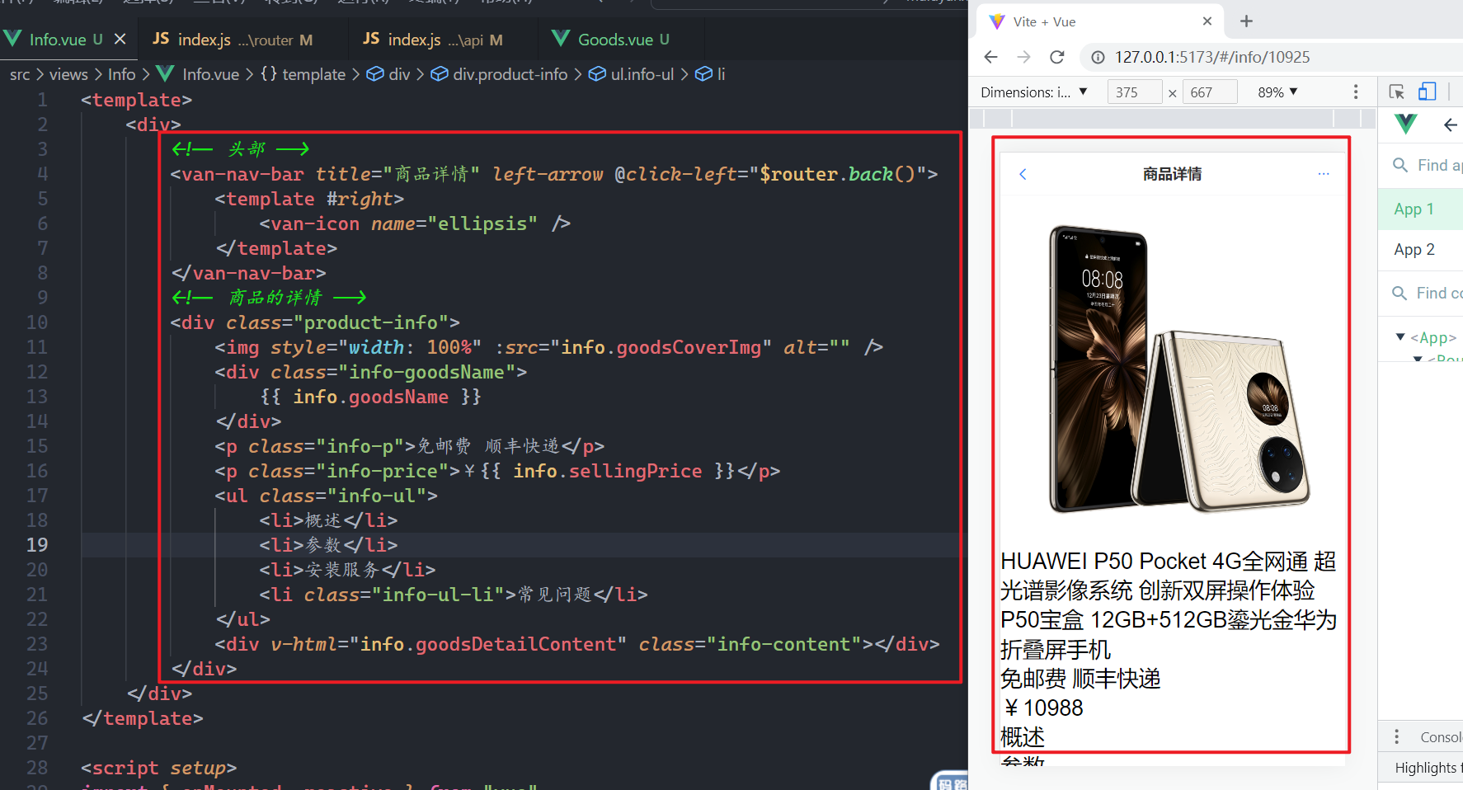
Task: Click the van-nav-bar opening tag line
Action: point(554,174)
